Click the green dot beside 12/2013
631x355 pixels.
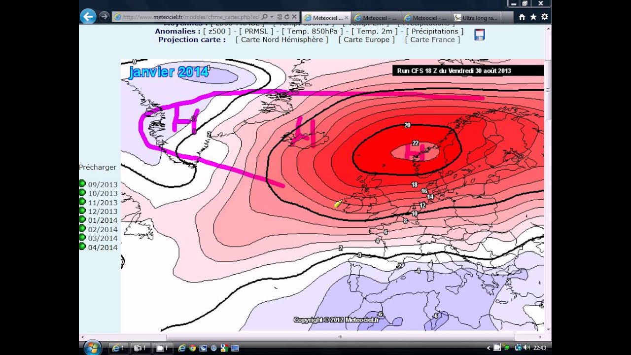(x=82, y=210)
